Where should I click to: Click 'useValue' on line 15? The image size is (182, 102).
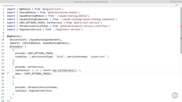pyautogui.click(x=21, y=57)
